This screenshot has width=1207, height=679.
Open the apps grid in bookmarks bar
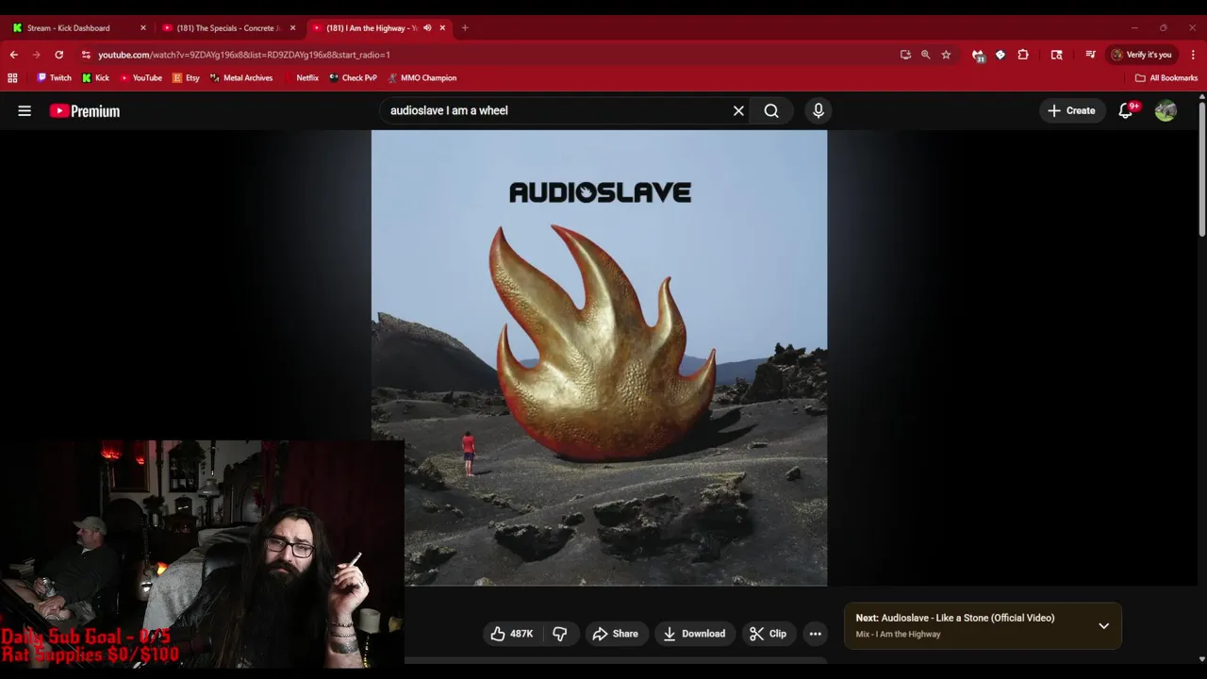click(12, 78)
